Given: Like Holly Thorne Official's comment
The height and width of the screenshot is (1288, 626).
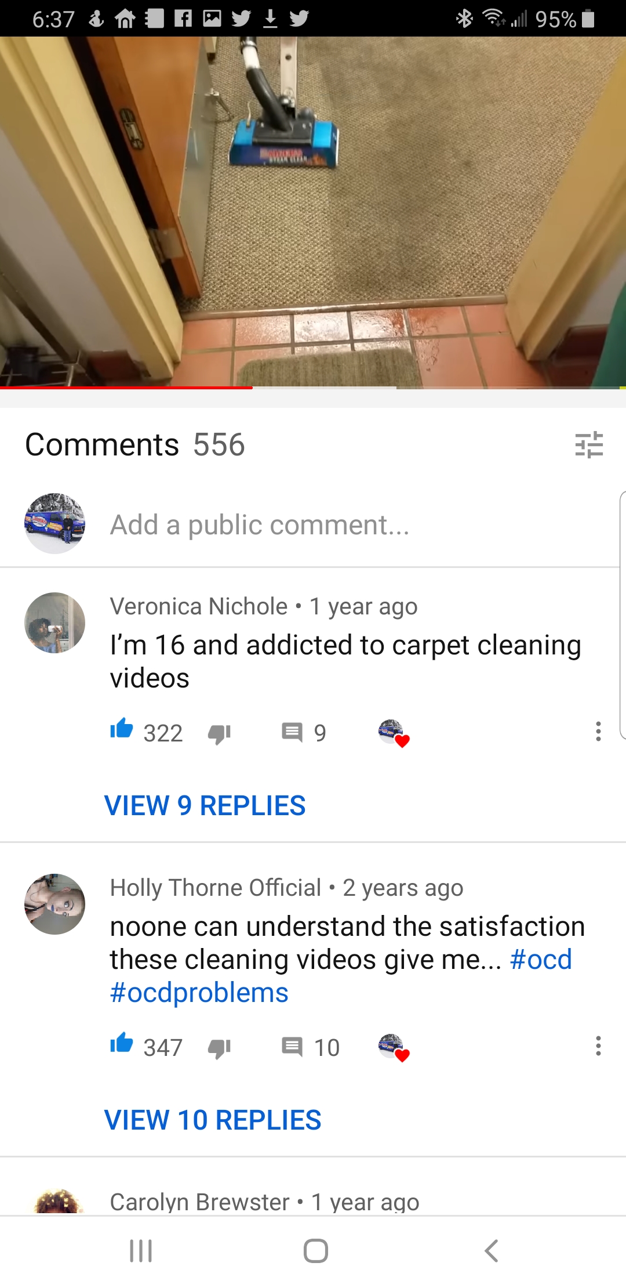Looking at the screenshot, I should tap(122, 1043).
